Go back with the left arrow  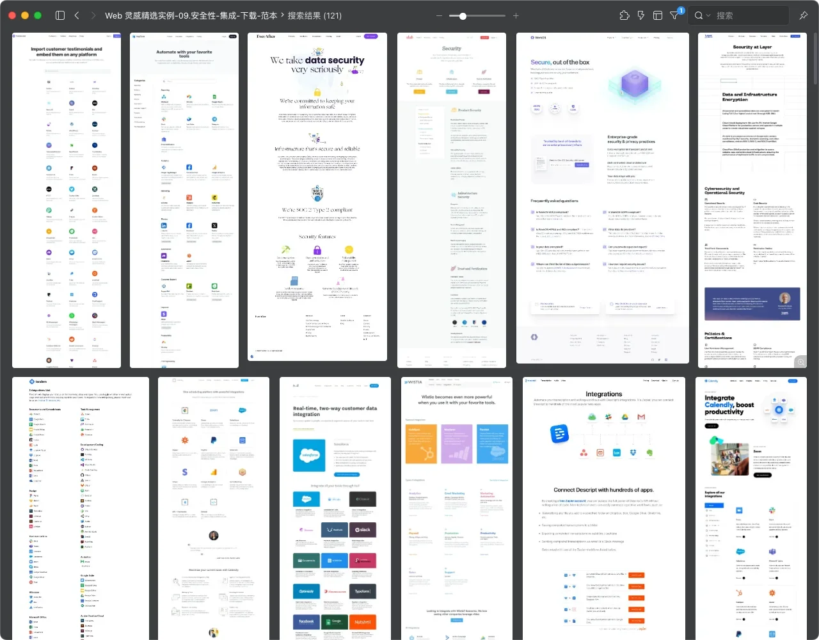[77, 15]
